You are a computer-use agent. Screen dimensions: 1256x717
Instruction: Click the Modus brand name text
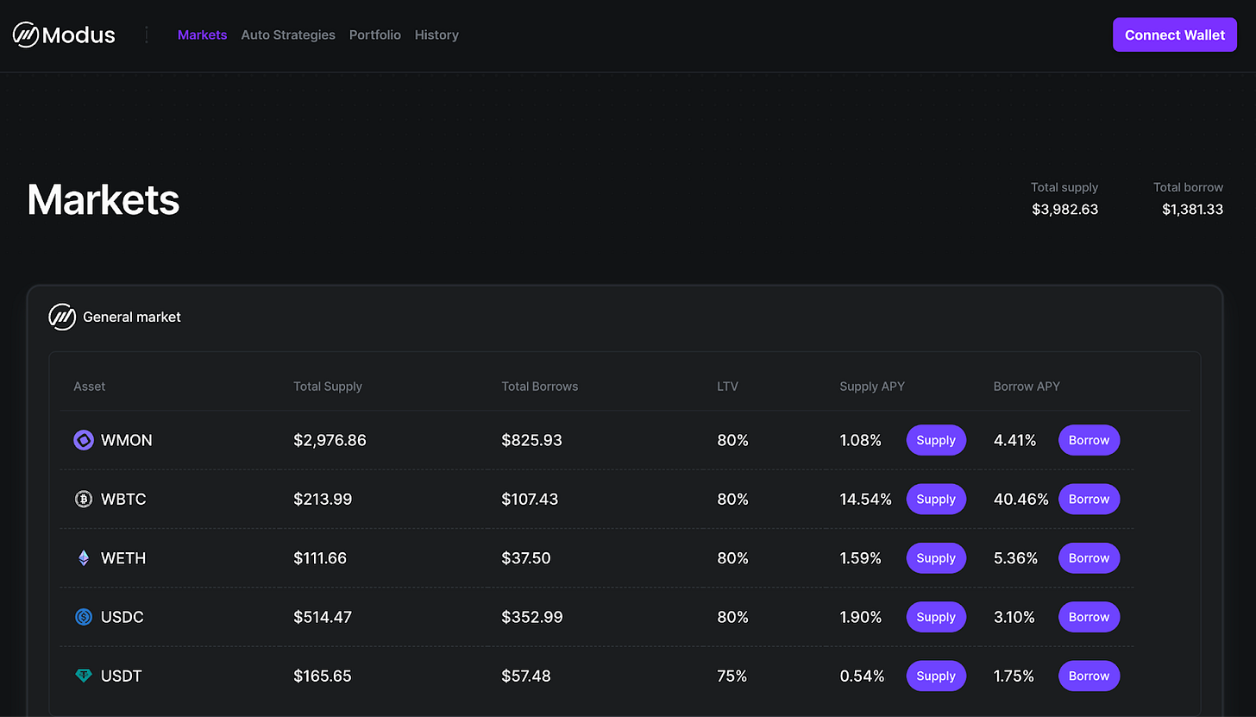tap(78, 35)
